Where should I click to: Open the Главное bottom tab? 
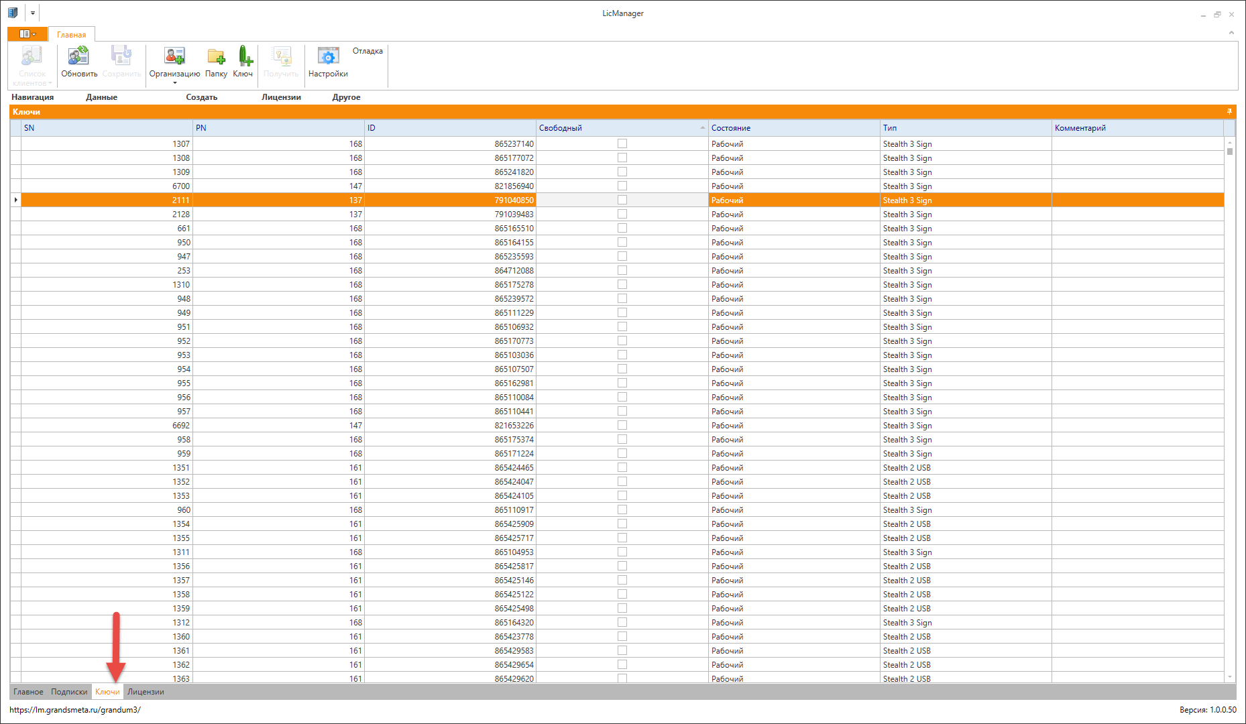(28, 692)
